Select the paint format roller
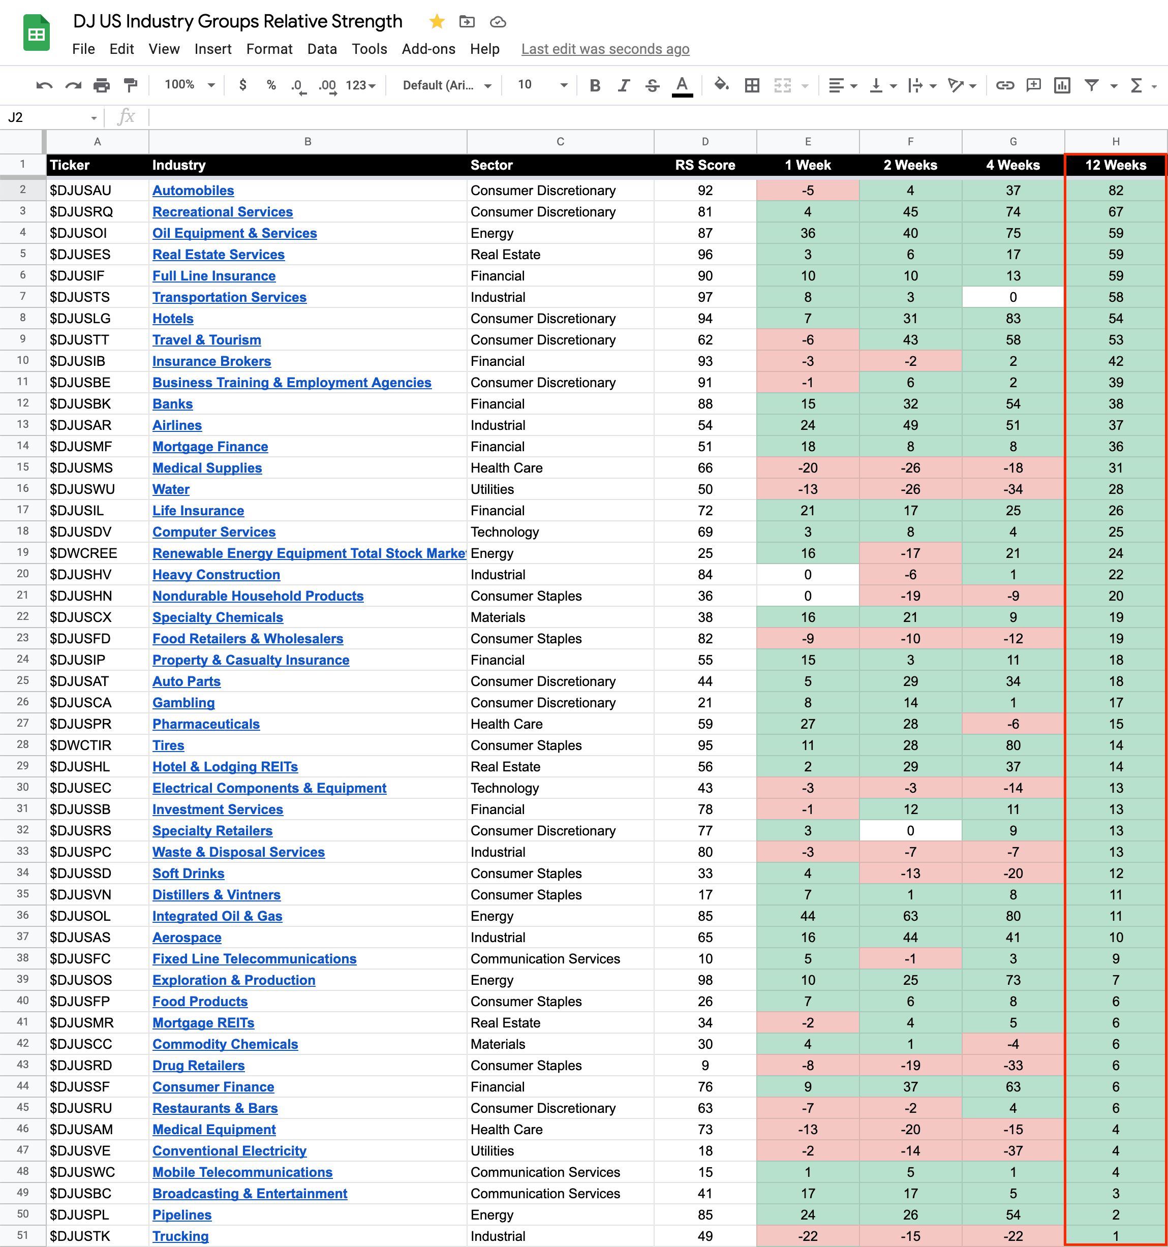Viewport: 1168px width, 1247px height. click(131, 85)
